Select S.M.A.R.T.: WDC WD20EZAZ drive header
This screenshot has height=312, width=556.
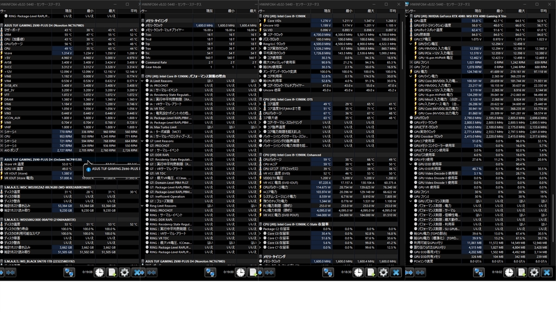tap(69, 187)
